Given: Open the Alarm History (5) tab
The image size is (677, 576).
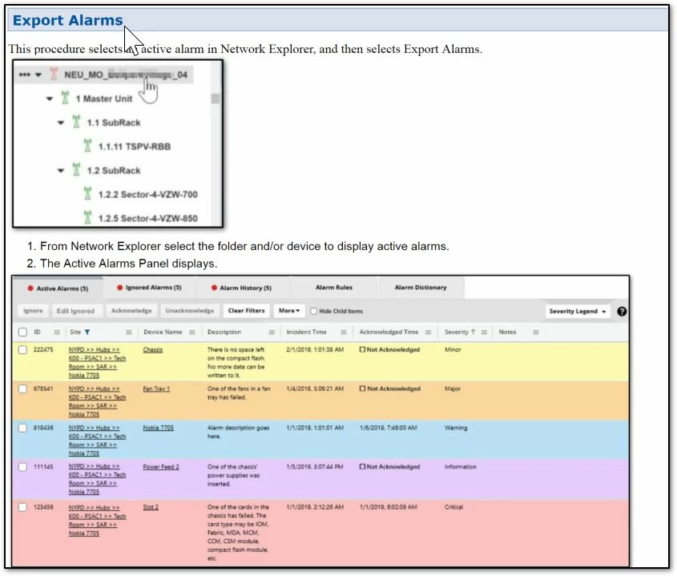Looking at the screenshot, I should pyautogui.click(x=242, y=288).
